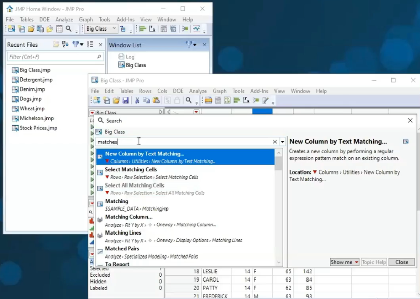Sort recent files with the A-Z icon

[x=65, y=45]
